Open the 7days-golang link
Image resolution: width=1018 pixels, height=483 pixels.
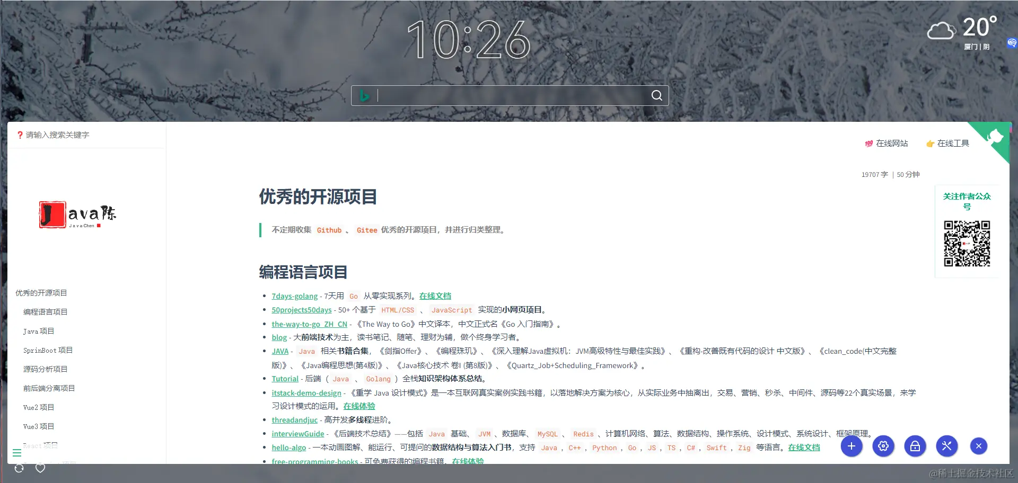coord(295,296)
